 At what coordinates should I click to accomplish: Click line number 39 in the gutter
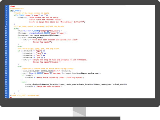tap(6, 91)
